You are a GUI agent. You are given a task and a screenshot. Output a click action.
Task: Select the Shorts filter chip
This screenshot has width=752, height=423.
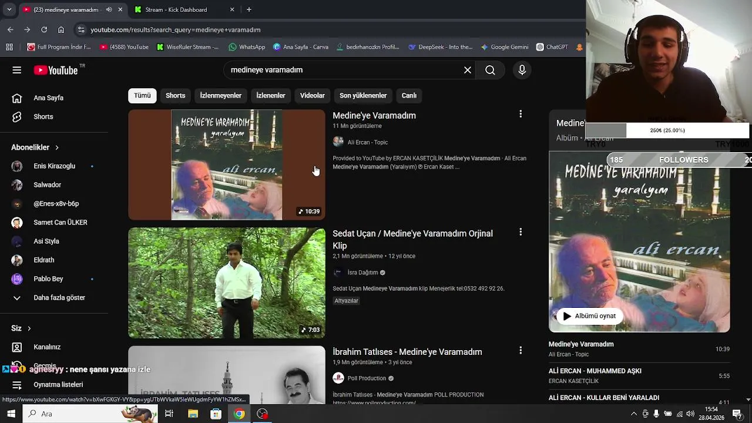pos(175,95)
